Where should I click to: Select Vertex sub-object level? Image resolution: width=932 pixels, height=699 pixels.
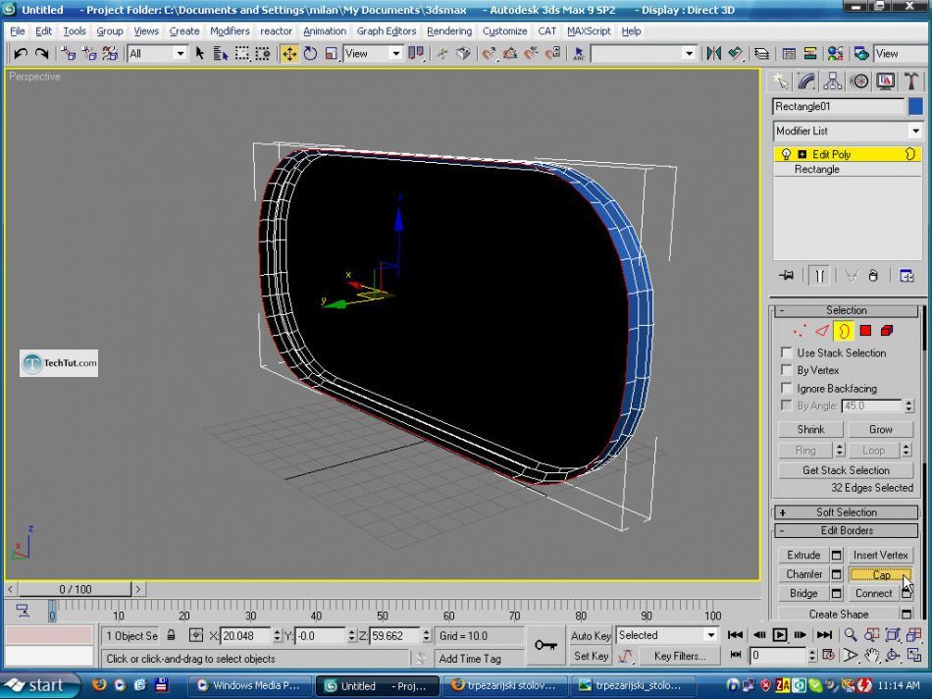pos(800,331)
